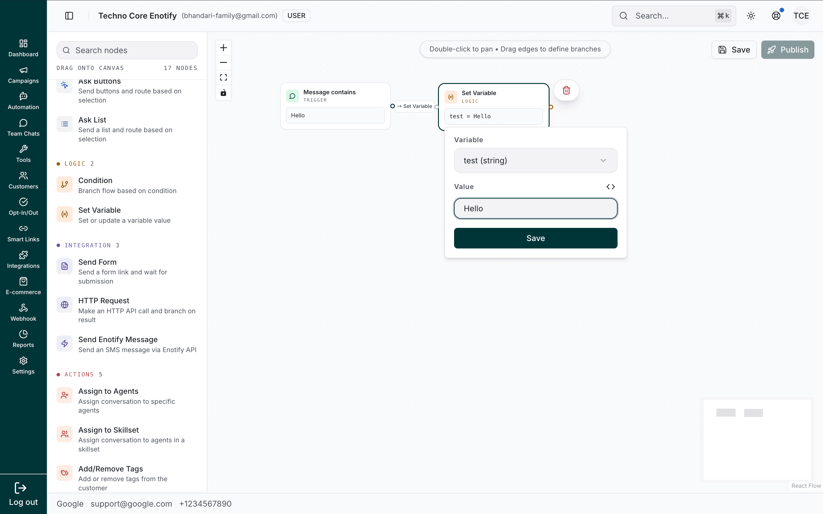Click the Value input containing Hello
Viewport: 823px width, 514px height.
click(536, 208)
